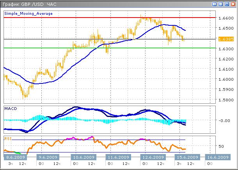Select the MACD indicator label

(x=11, y=108)
